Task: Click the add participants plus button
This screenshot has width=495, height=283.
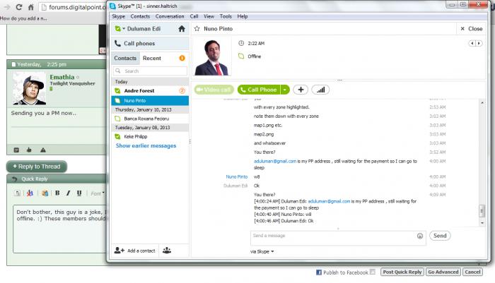Action: pos(301,90)
